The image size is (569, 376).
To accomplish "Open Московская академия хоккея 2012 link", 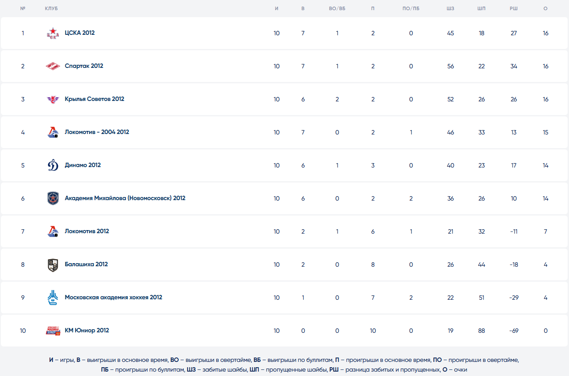I will (113, 298).
